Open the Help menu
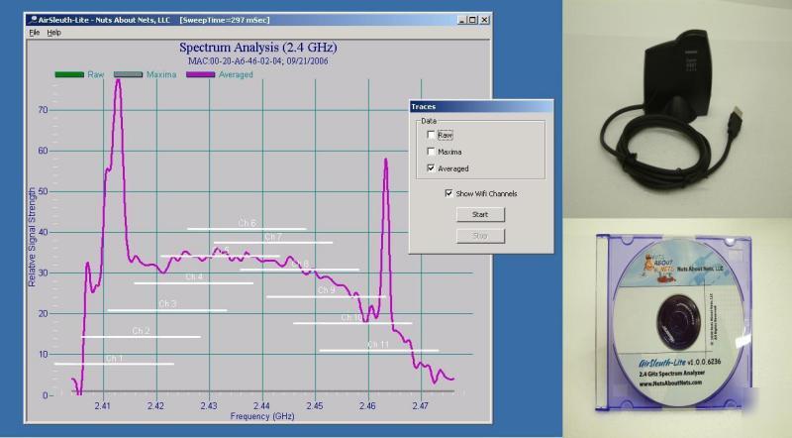The width and height of the screenshot is (792, 438). click(x=54, y=33)
